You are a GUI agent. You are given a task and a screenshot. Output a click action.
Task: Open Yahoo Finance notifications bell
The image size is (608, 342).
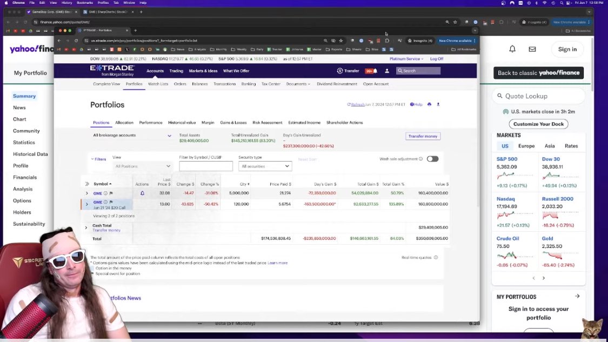click(512, 49)
